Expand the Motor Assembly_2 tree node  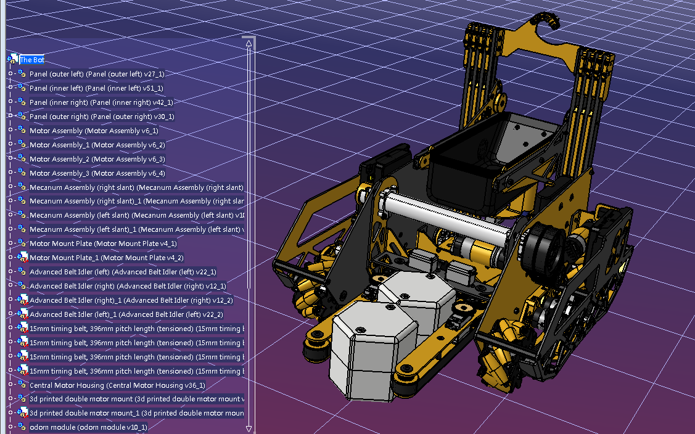[10, 158]
